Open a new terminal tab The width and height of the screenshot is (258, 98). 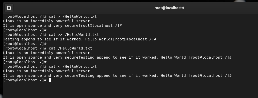tap(9, 8)
